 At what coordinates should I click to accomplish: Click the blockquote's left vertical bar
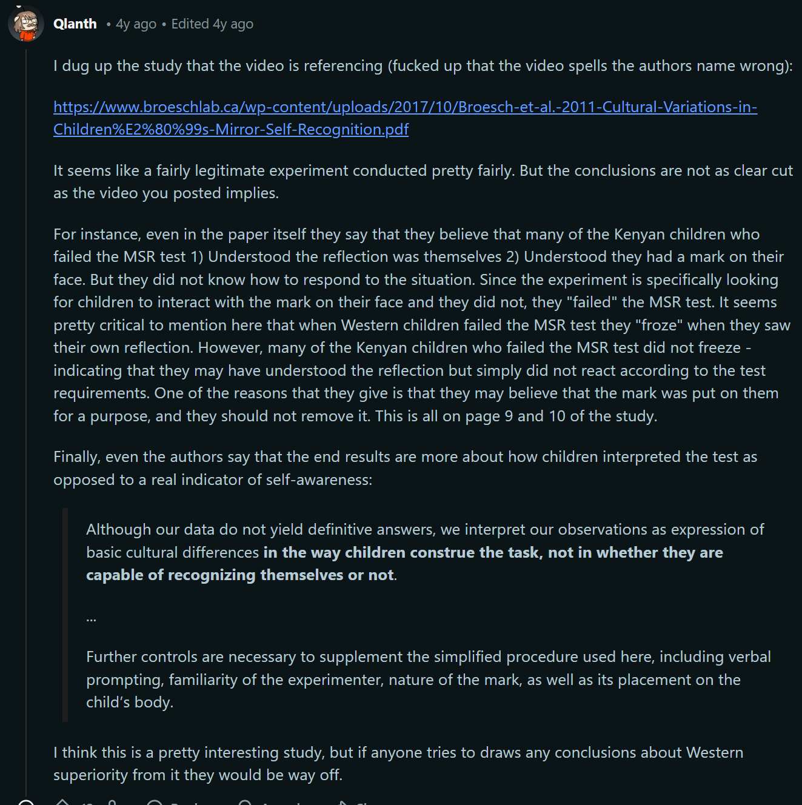click(x=65, y=615)
